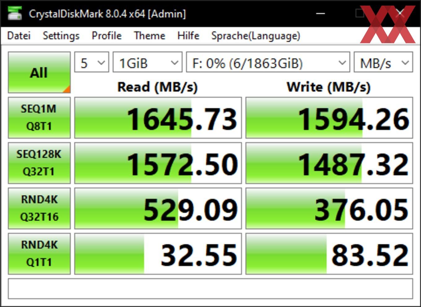This screenshot has height=307, width=421.
Task: Minimize the CrystalDiskMark window
Action: [320, 13]
